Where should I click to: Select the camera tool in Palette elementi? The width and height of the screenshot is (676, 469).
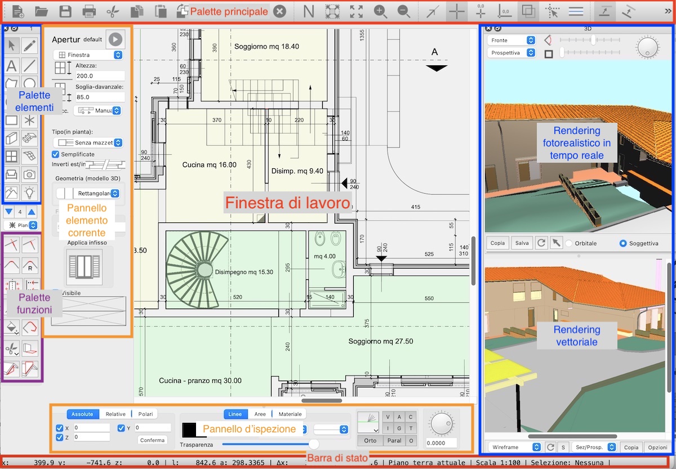[x=30, y=175]
